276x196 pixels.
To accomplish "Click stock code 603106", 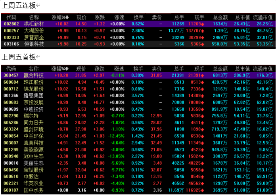I will 11,44.
